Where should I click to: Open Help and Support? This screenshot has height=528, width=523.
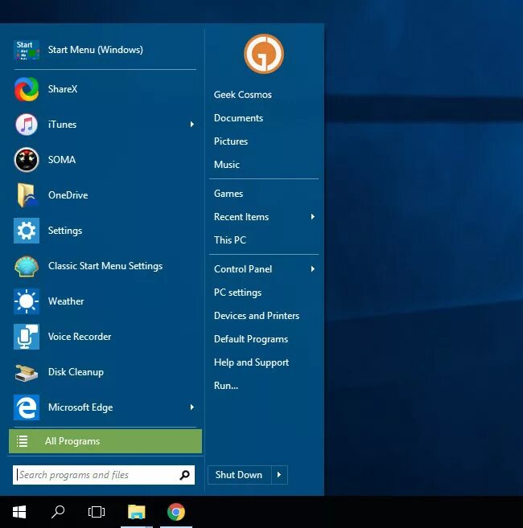pos(252,362)
